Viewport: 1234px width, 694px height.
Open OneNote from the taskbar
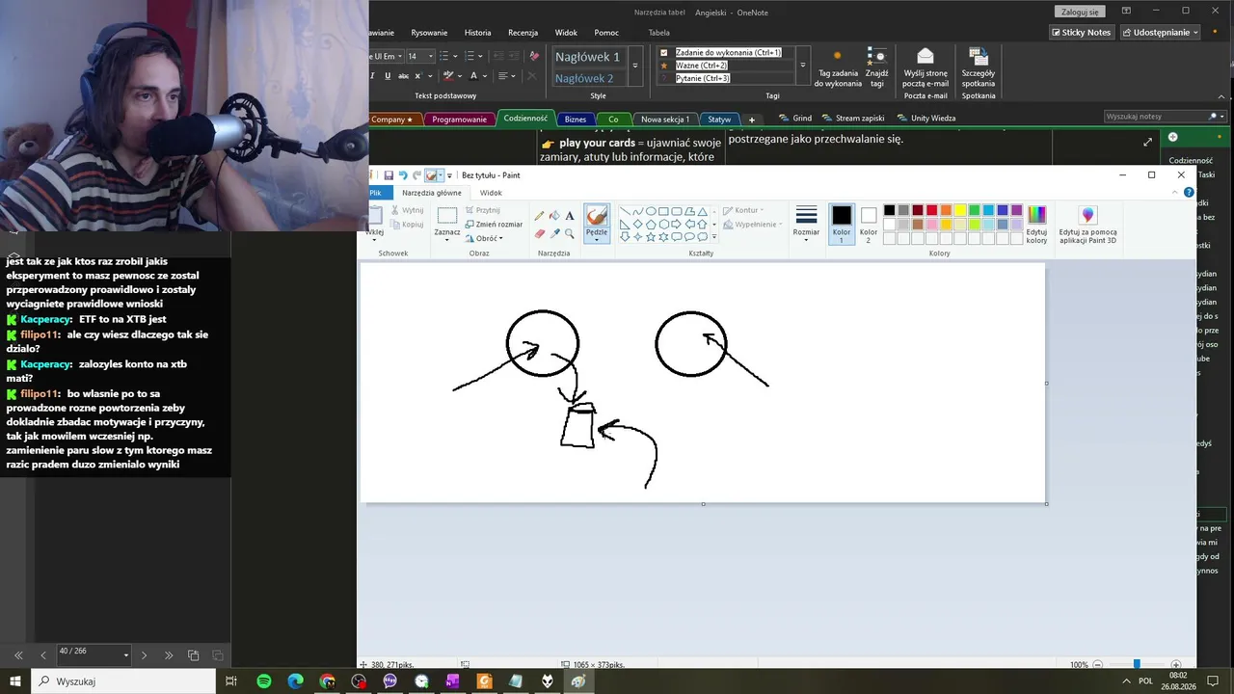pyautogui.click(x=453, y=681)
